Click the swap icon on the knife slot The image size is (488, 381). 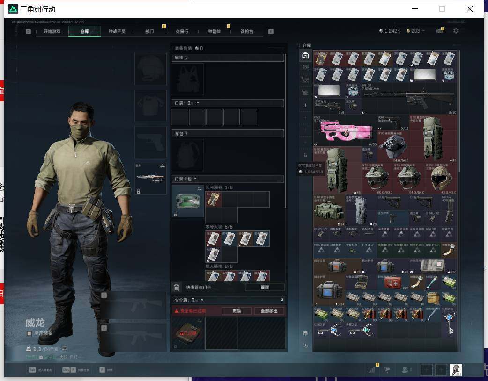pos(162,166)
